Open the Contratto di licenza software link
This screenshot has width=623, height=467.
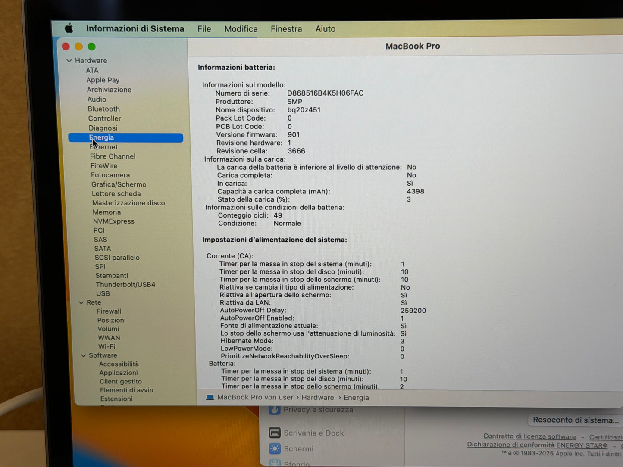click(x=529, y=436)
